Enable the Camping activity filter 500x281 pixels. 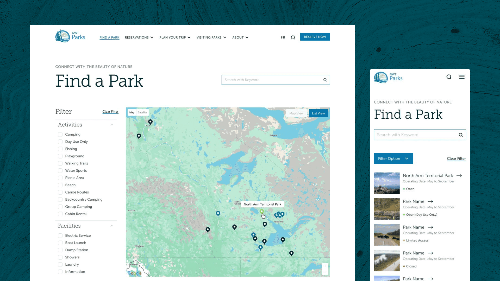click(x=60, y=135)
